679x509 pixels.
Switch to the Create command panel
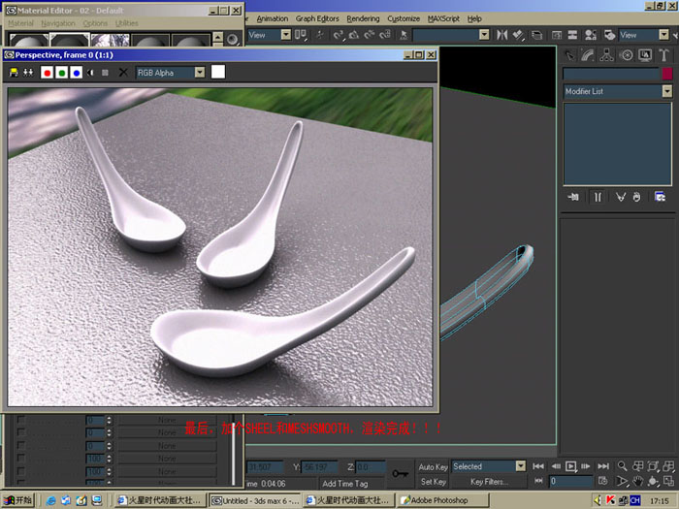pyautogui.click(x=569, y=55)
